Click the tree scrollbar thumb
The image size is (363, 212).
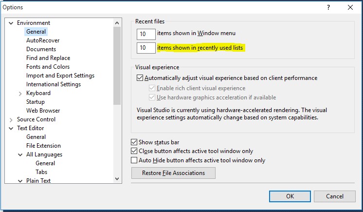117,66
